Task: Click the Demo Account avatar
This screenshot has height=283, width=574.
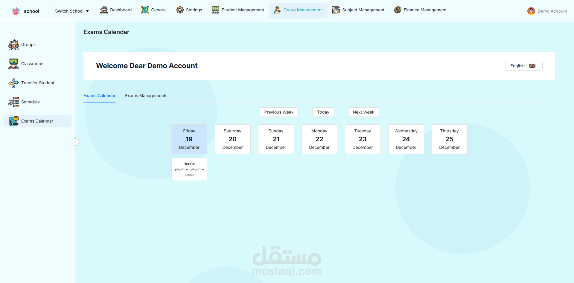Action: [531, 11]
